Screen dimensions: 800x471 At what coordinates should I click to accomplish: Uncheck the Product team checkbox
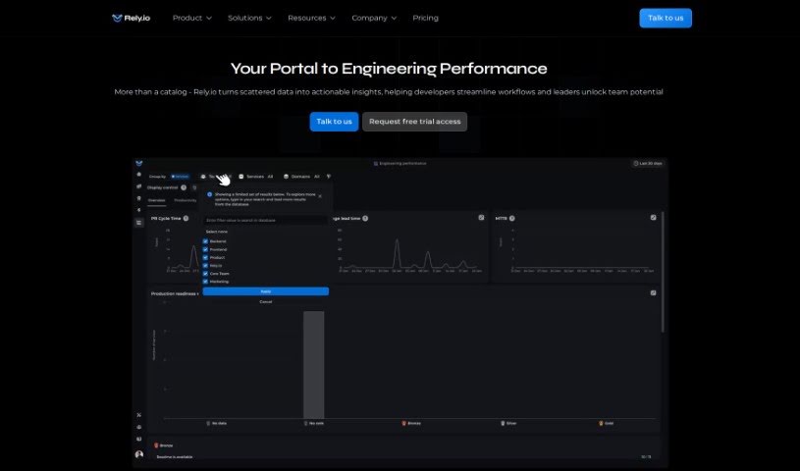205,258
